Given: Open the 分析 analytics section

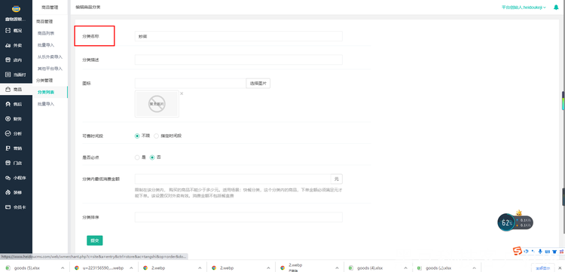Looking at the screenshot, I should [x=14, y=133].
